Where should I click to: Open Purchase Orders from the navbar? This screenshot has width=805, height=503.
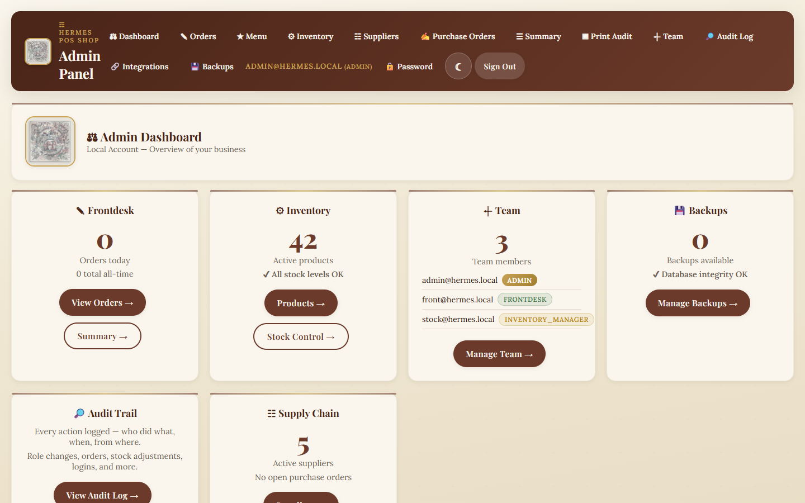[458, 36]
